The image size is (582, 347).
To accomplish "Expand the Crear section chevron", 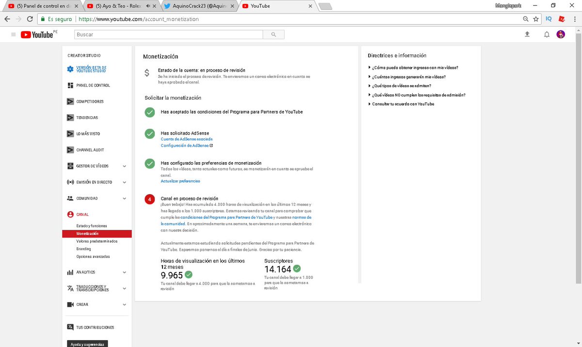I will coord(124,304).
